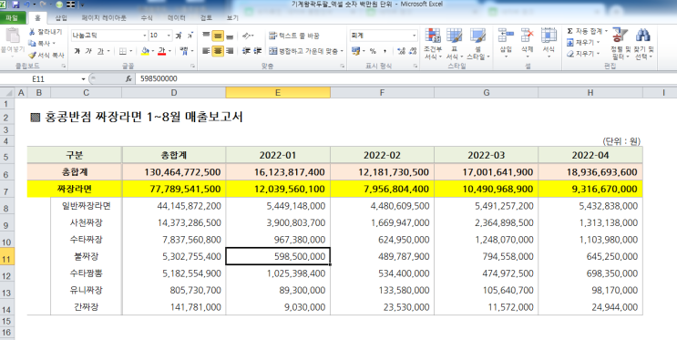Select cell with 77,789,541,500 total
Viewport: 677px width, 340px height.
[x=173, y=189]
